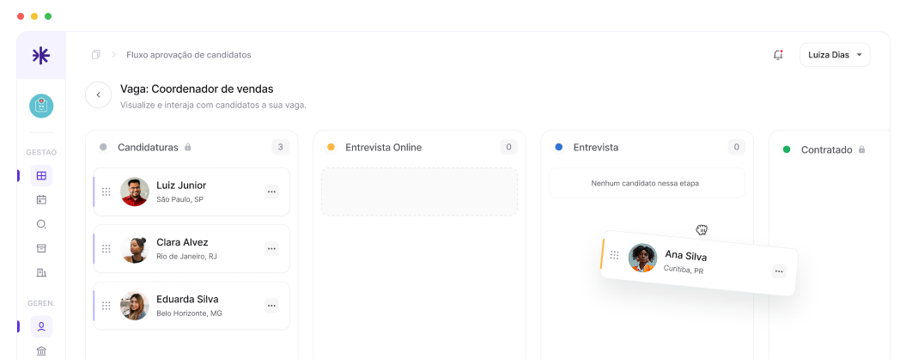Click the location São Paulo, SP

tap(179, 199)
